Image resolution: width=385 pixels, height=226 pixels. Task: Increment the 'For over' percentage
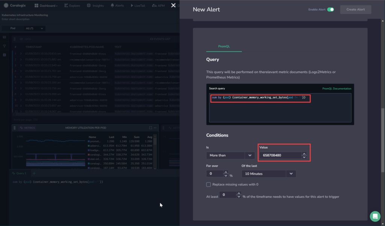point(226,172)
